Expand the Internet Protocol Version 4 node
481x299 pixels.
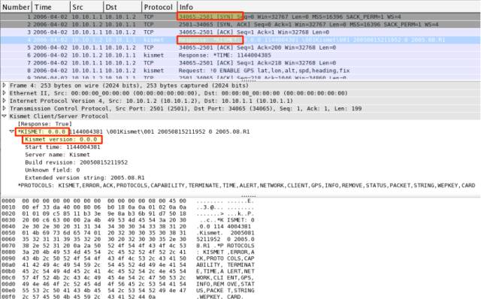point(5,101)
